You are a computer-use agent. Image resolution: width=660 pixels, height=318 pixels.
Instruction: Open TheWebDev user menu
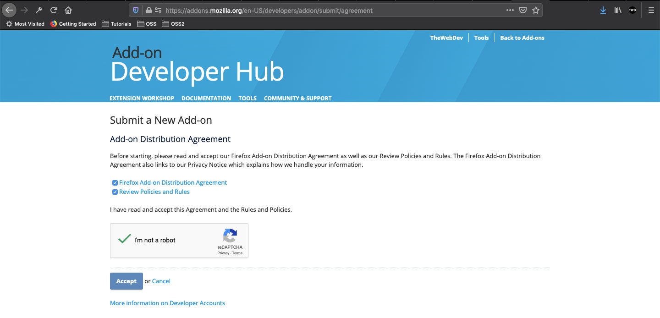coord(446,38)
